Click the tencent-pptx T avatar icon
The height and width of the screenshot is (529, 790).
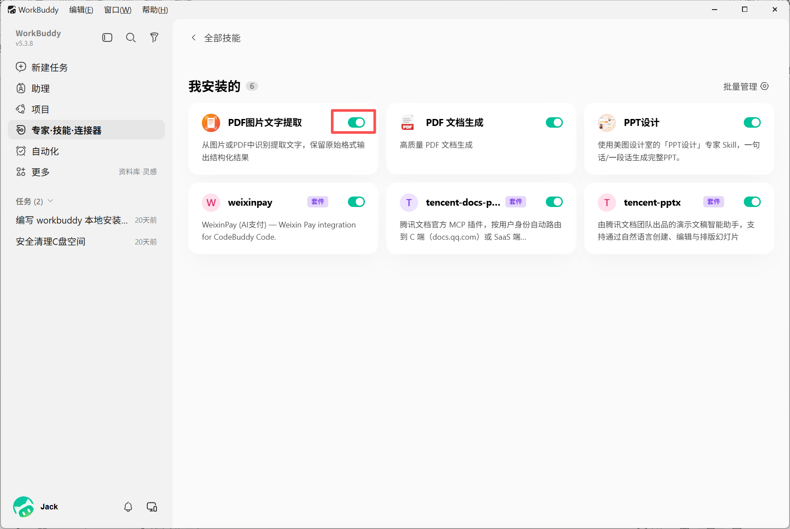(607, 202)
